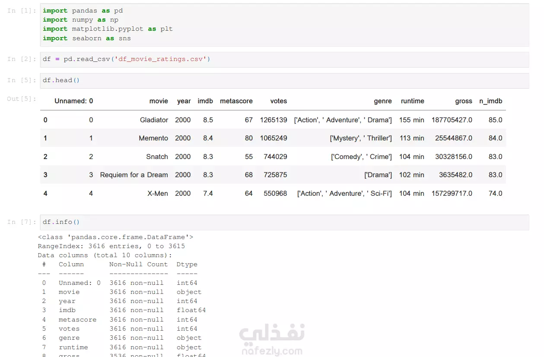Viewport: 544px width, 357px height.
Task: Select the pd.read_csv code cell
Action: click(284, 60)
